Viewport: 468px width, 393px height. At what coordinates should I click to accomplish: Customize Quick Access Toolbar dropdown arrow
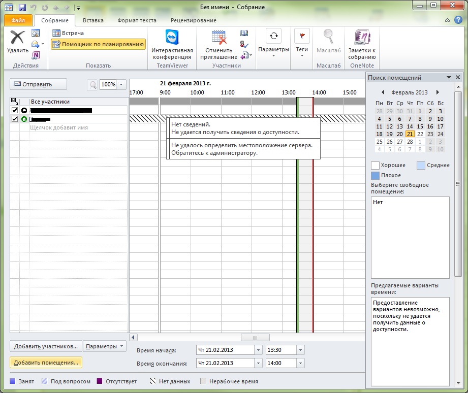[x=78, y=8]
